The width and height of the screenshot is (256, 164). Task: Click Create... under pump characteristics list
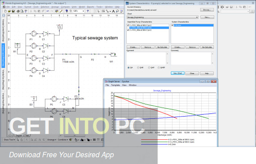click(x=133, y=47)
